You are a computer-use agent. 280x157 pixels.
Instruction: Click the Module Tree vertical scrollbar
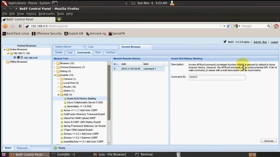pos(109,92)
